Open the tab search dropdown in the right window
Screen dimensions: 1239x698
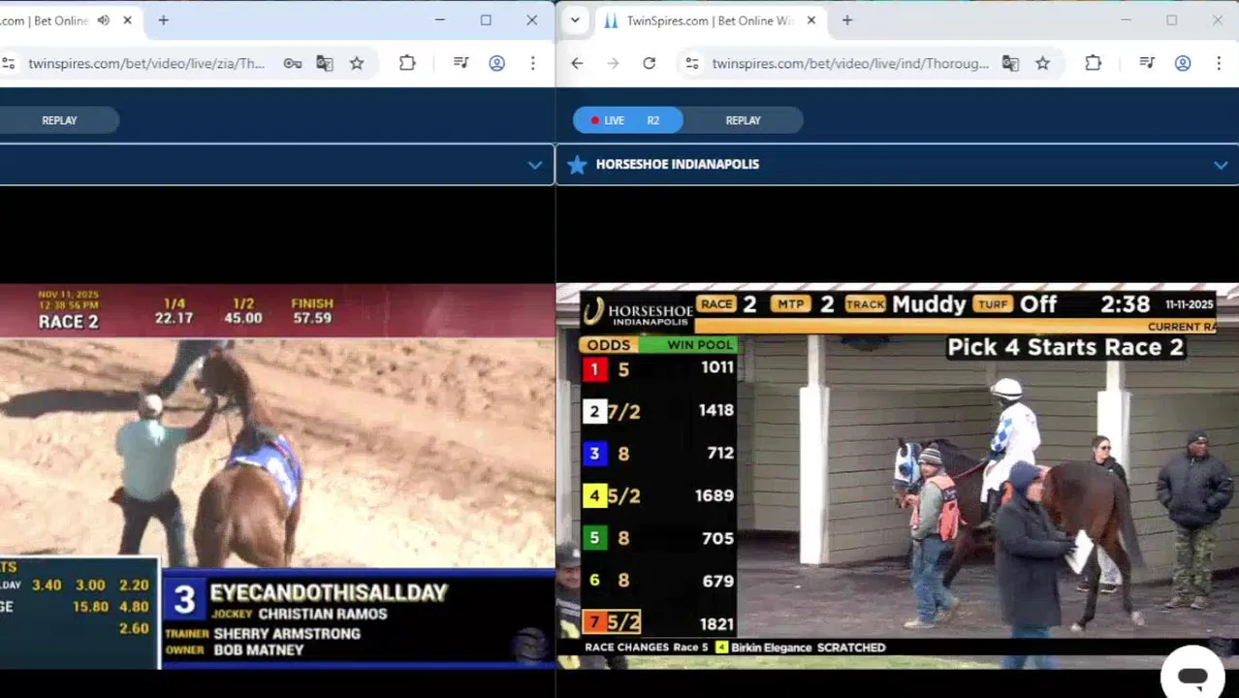tap(575, 20)
